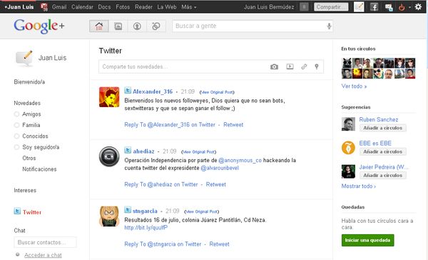This screenshot has height=260, width=428.
Task: Click Twitter icon next to ahediaz
Action: coord(128,150)
